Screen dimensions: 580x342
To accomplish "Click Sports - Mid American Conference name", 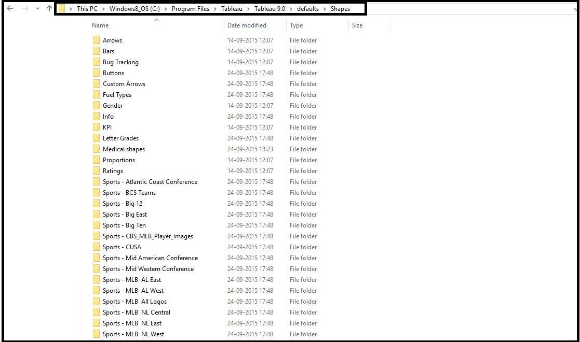I will [150, 258].
